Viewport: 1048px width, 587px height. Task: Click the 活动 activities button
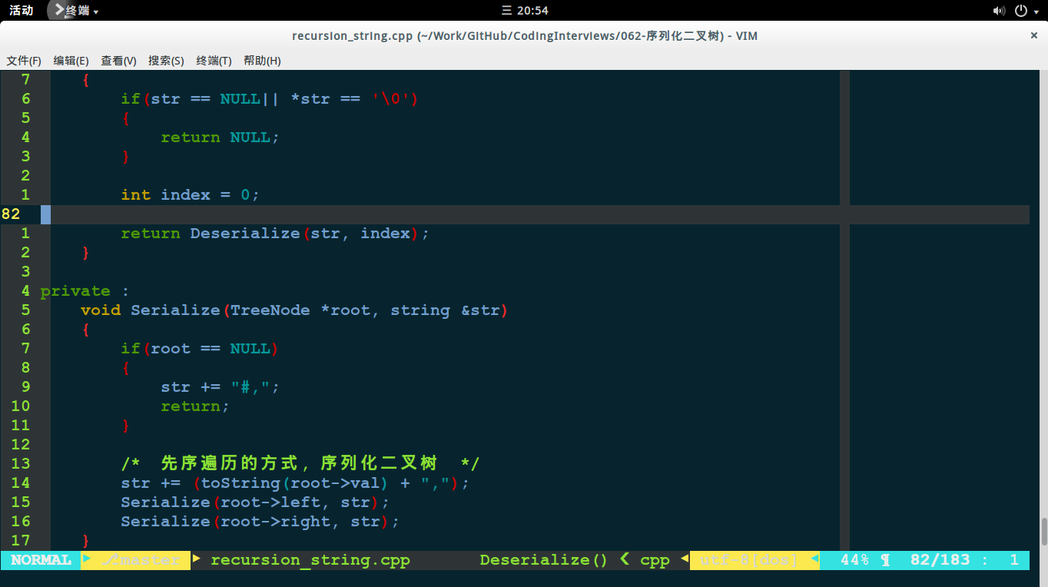[21, 11]
